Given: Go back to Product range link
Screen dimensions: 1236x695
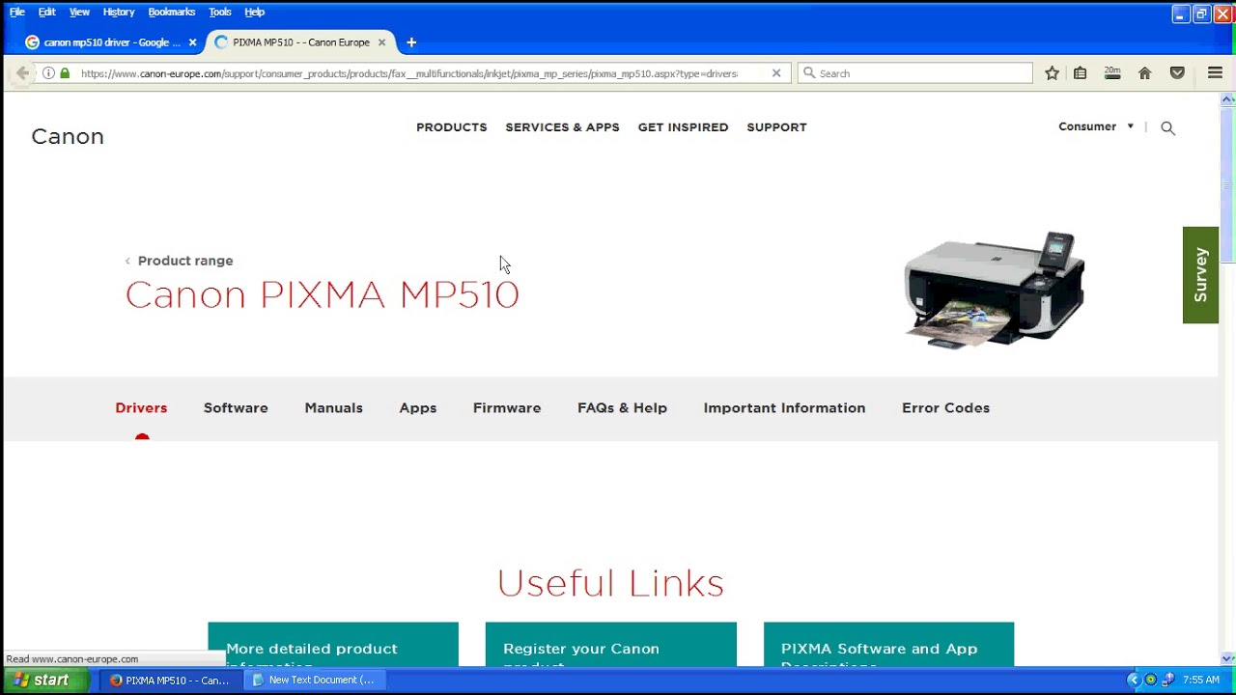Looking at the screenshot, I should (x=180, y=261).
